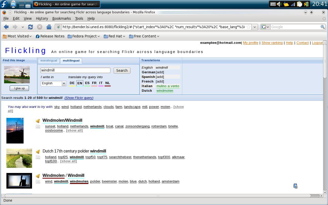
Task: Toggle FR translation language
Action: (x=94, y=83)
